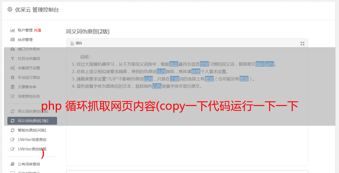Click the highlighted word 选定 in text
Screen dimensions: 339x173
pyautogui.click(x=174, y=64)
